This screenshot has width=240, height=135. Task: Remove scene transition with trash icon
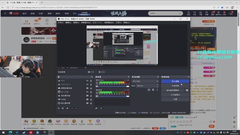tap(153, 90)
